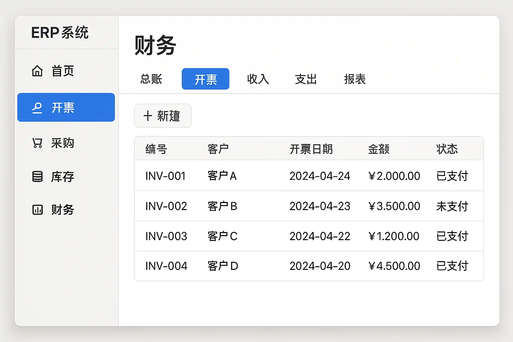Click the 开票 sidebar icon
The image size is (513, 342).
(x=37, y=108)
